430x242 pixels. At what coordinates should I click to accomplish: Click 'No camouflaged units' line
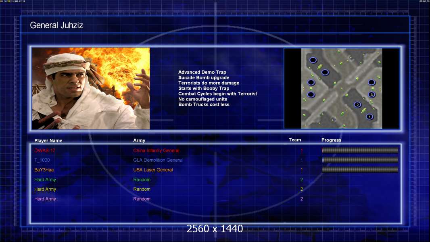pos(202,99)
